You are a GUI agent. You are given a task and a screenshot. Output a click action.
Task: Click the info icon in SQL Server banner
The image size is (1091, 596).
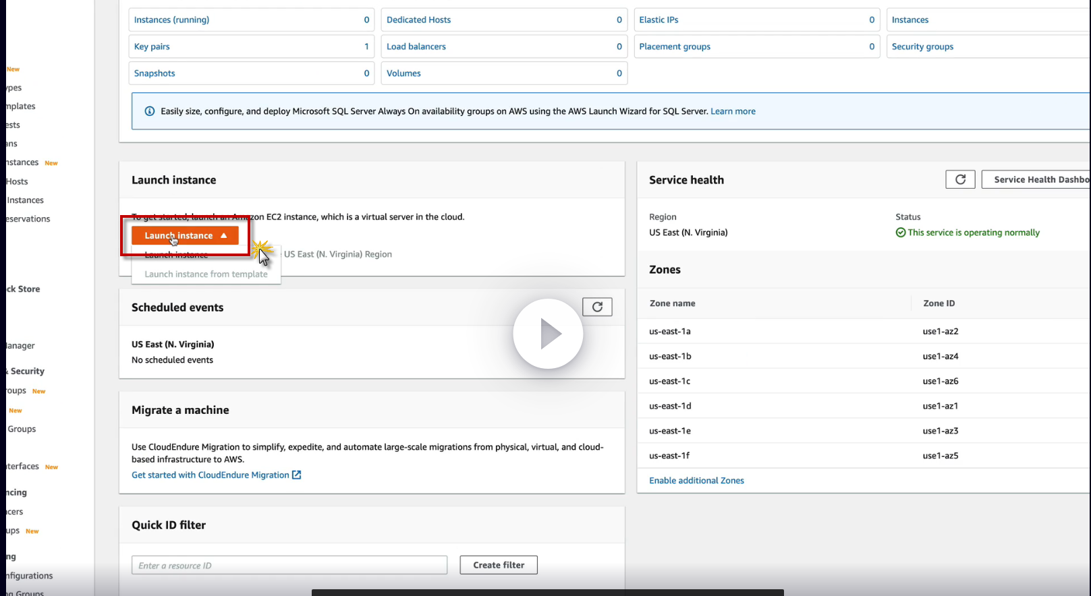click(150, 111)
